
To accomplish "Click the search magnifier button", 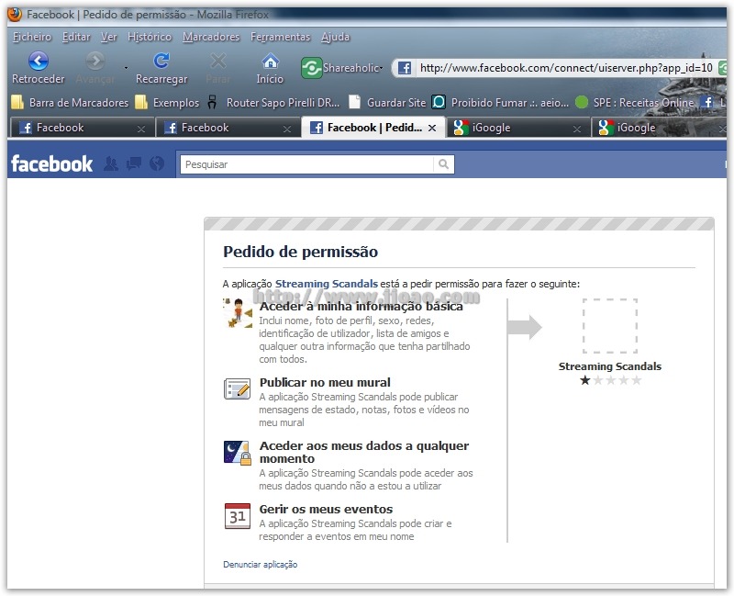I will [x=444, y=164].
